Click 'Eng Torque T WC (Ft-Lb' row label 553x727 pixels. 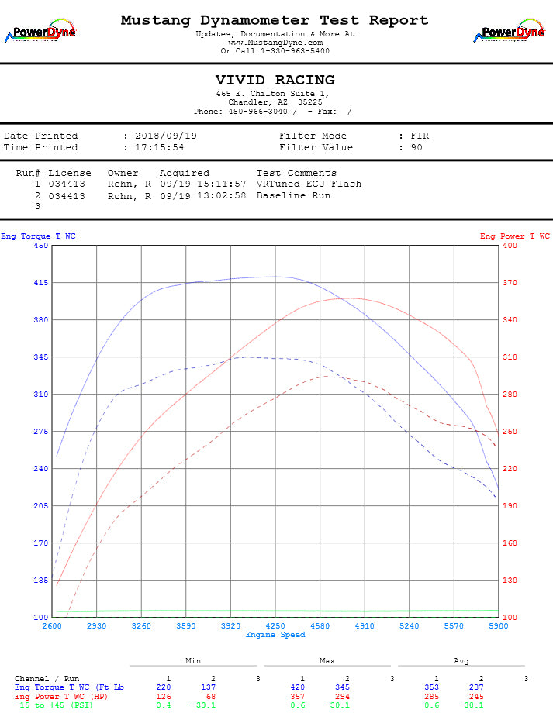tap(69, 687)
